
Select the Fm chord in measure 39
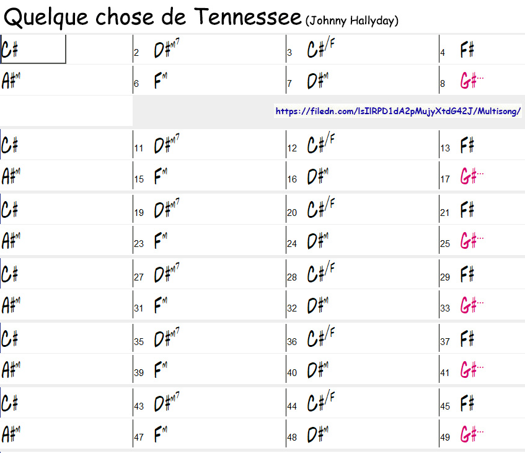pyautogui.click(x=161, y=370)
